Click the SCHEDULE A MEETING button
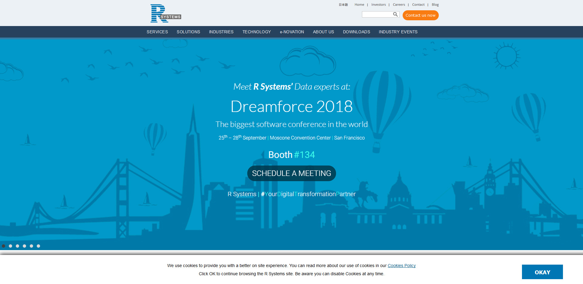The image size is (583, 284). [x=291, y=173]
